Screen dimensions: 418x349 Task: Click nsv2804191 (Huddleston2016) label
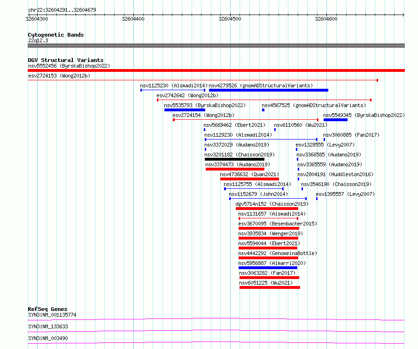pos(335,174)
